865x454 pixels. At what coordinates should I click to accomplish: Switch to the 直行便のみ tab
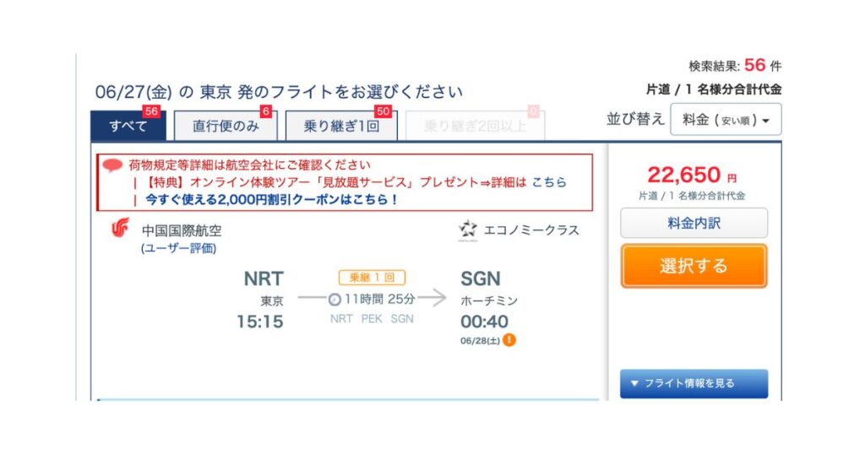226,126
